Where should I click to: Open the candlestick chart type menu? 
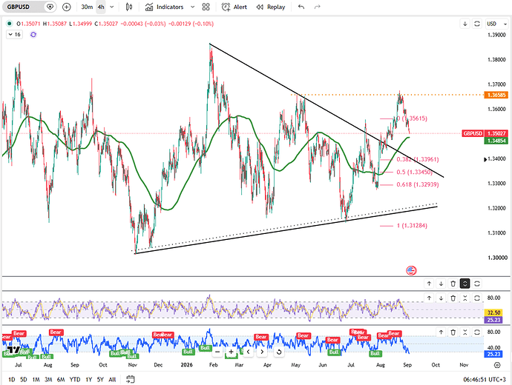pos(129,7)
